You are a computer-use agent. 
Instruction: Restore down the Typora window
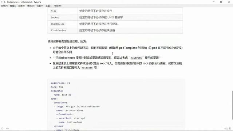point(221,2)
